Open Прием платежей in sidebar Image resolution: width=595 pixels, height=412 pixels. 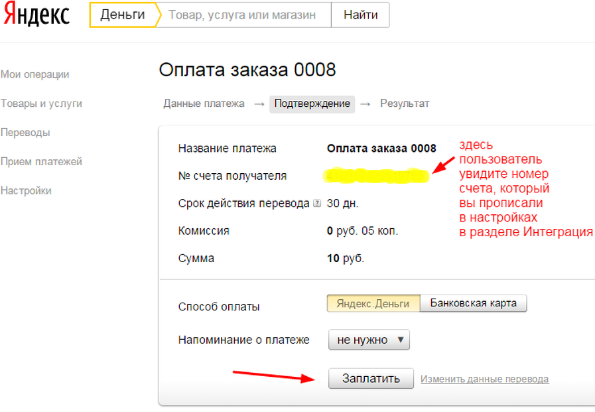pyautogui.click(x=41, y=162)
